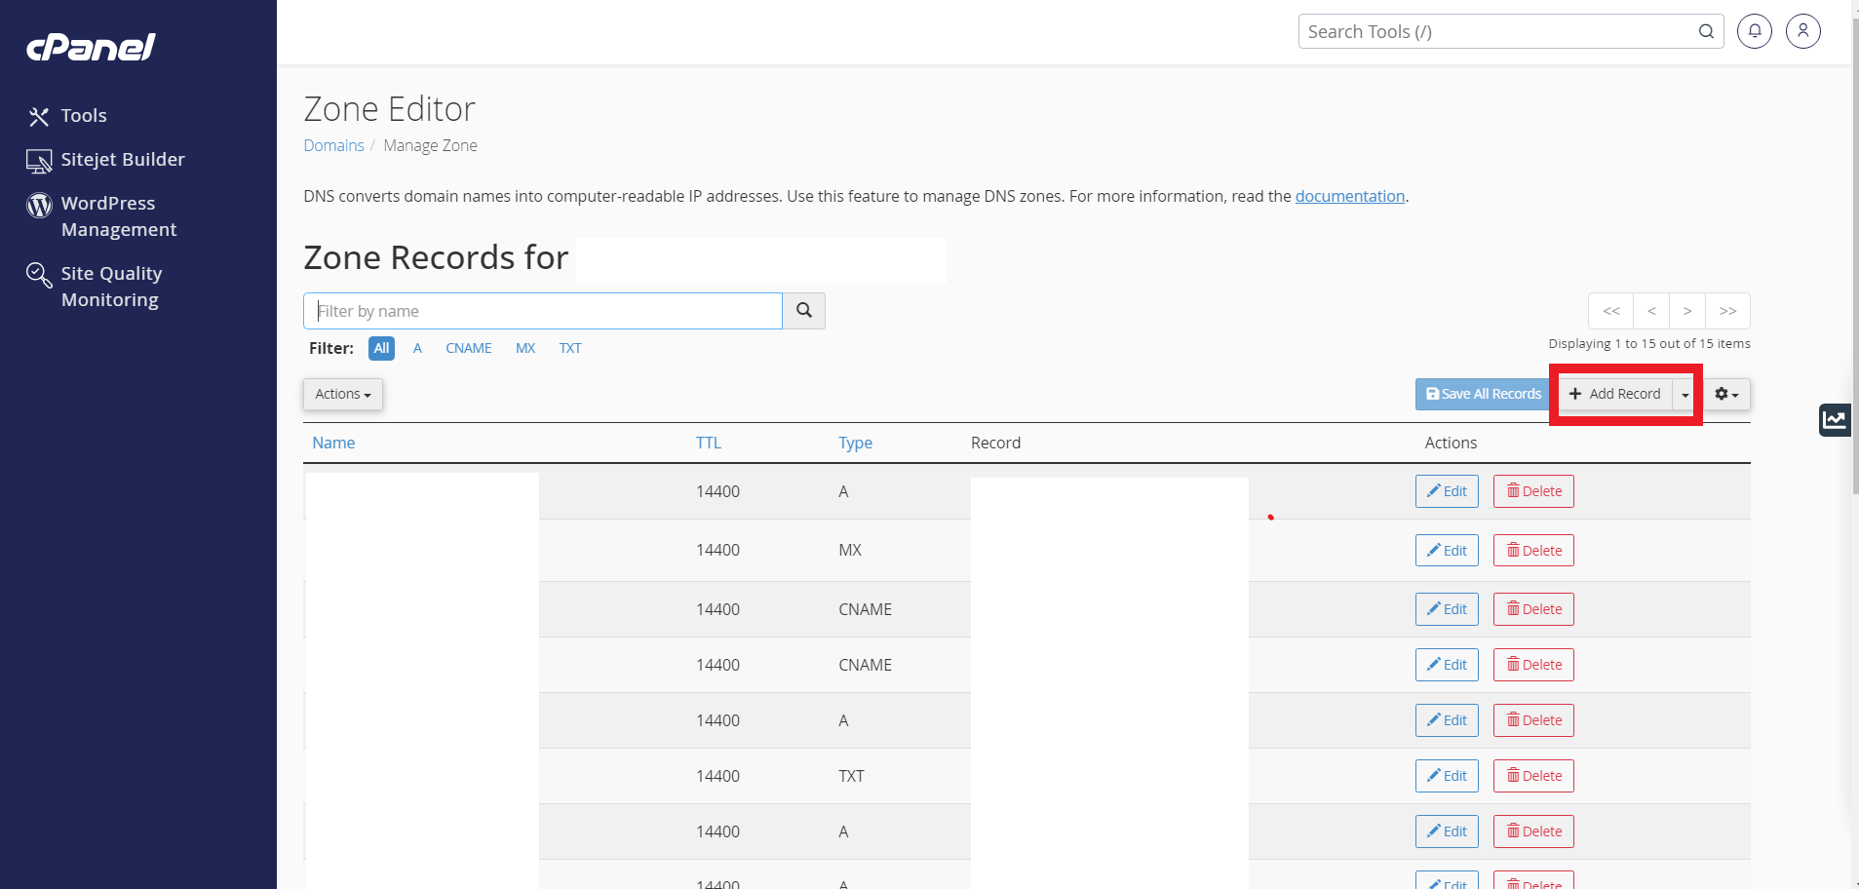Image resolution: width=1859 pixels, height=889 pixels.
Task: Open WordPress Management in sidebar
Action: pyautogui.click(x=102, y=216)
